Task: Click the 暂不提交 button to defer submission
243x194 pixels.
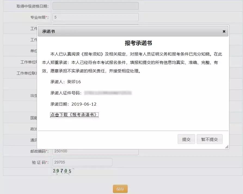Action: coord(210,139)
